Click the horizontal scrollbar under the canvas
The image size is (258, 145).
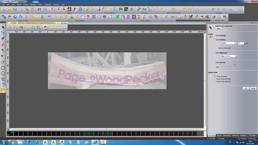point(106,129)
